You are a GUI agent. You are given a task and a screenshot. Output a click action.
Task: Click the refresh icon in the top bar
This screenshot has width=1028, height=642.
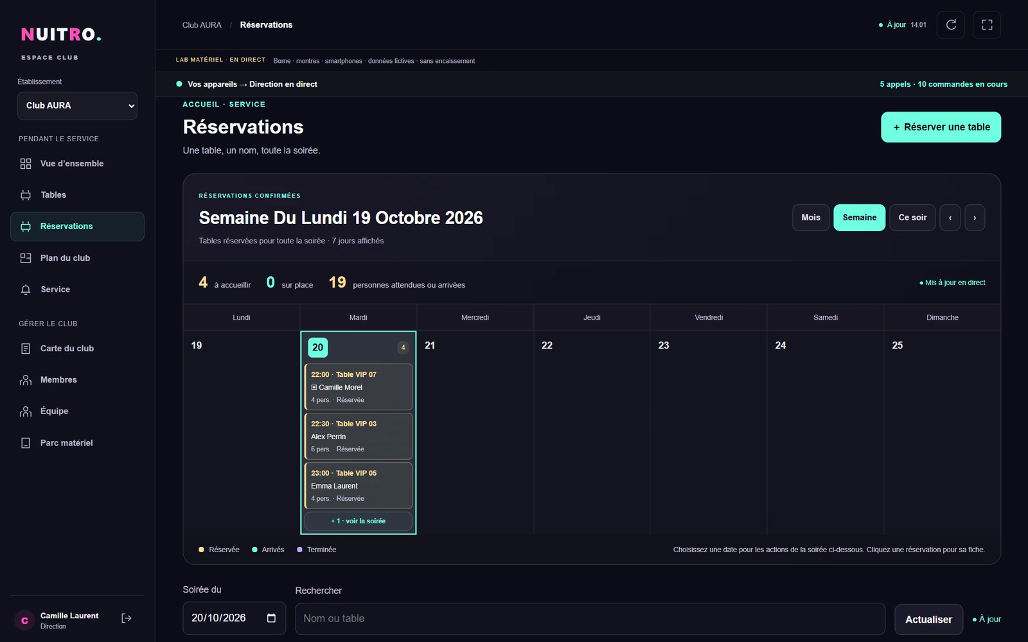click(951, 25)
